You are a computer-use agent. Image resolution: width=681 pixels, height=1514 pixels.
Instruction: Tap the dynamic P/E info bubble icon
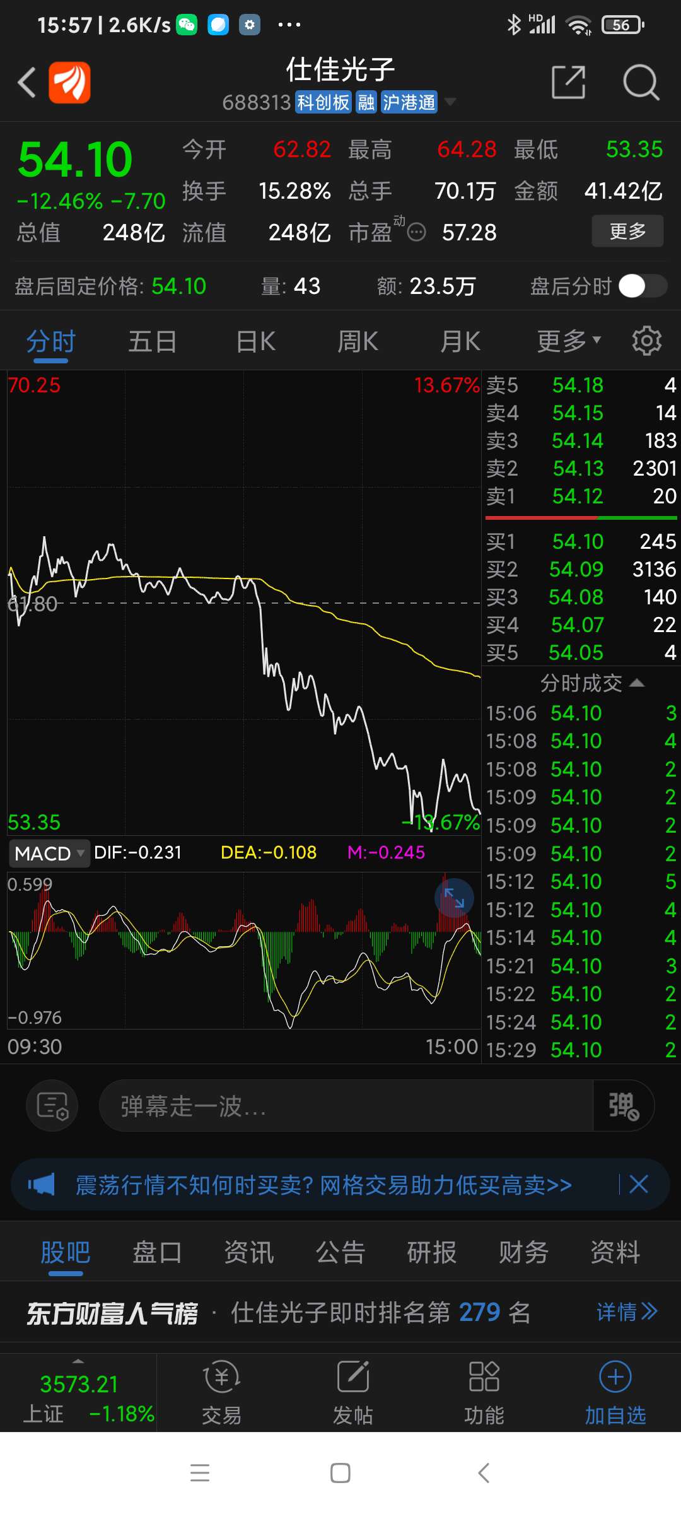coord(416,233)
